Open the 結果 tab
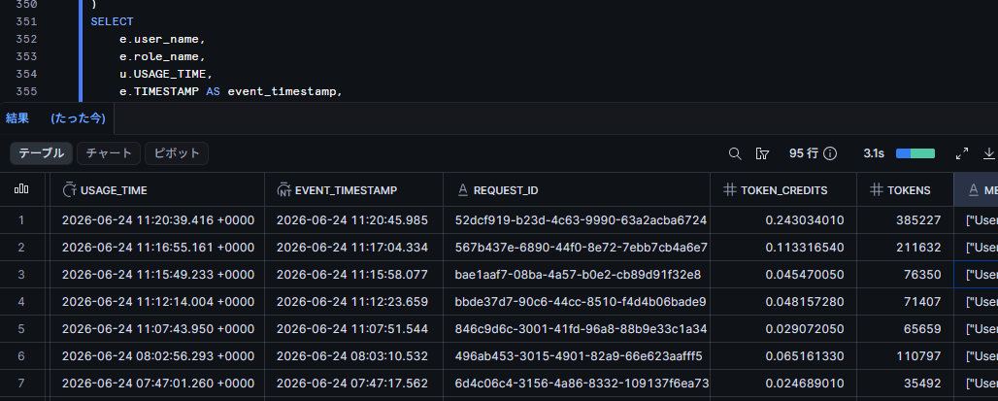This screenshot has height=401, width=998. 17,118
